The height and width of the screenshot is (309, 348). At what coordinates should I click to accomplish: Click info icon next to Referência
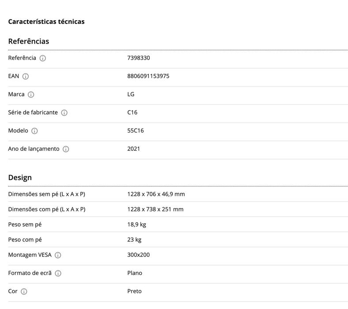pos(43,58)
